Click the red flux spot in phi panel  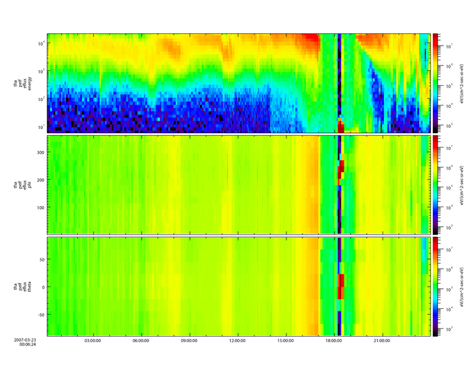(341, 168)
